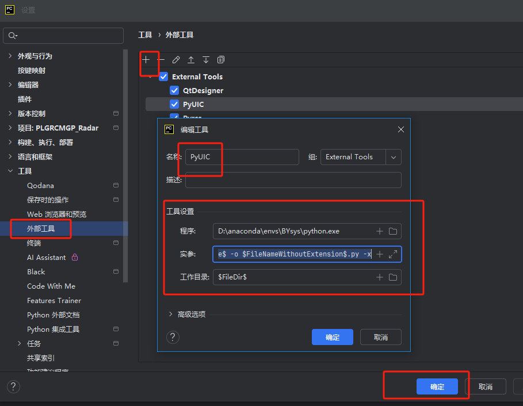Uncheck the PyUIC checkbox
This screenshot has width=523, height=406.
[175, 104]
